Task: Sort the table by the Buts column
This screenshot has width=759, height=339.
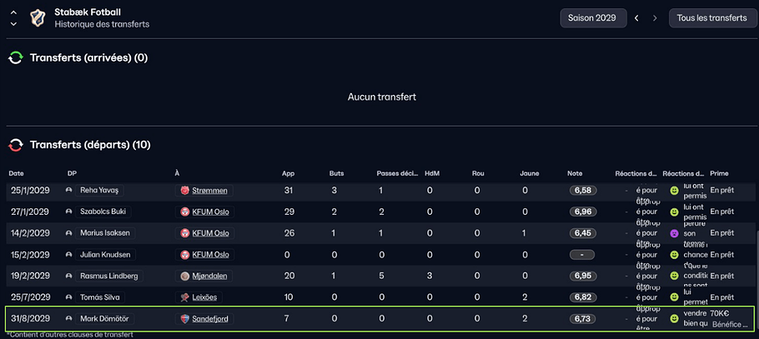Action: (x=338, y=173)
